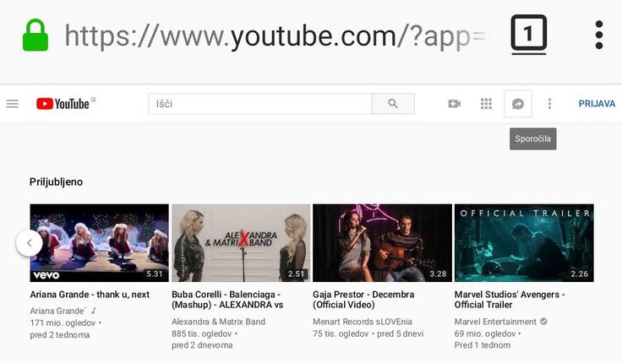Click the Priljubljeno section heading
The width and height of the screenshot is (622, 363).
point(56,181)
